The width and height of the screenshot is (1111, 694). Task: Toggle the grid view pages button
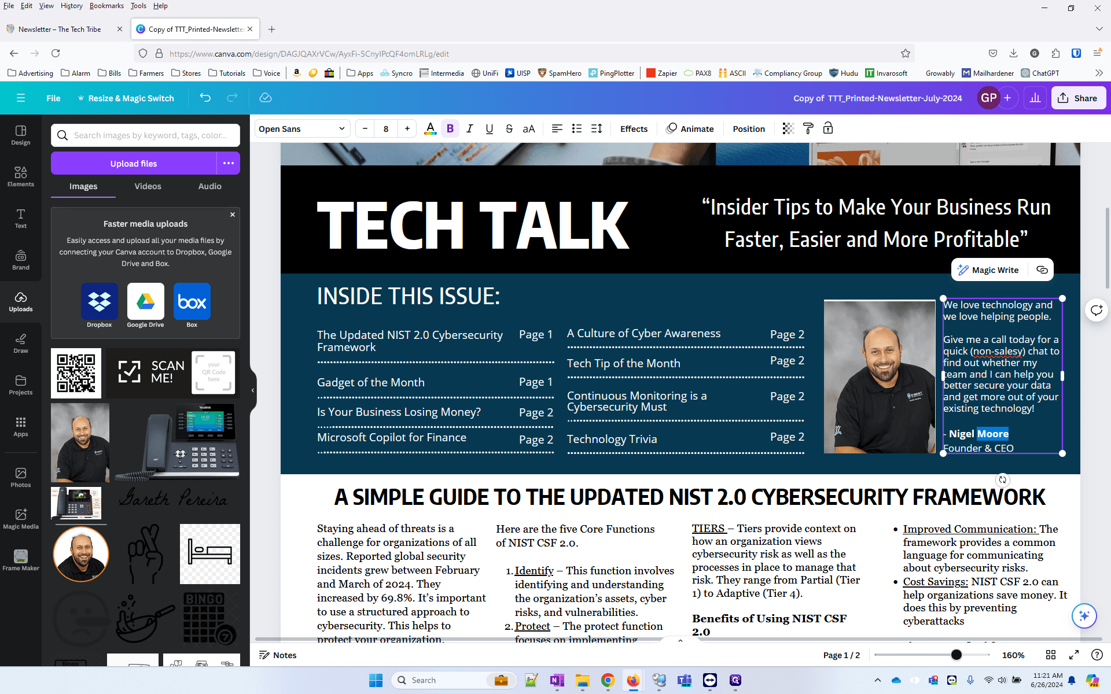click(1051, 655)
